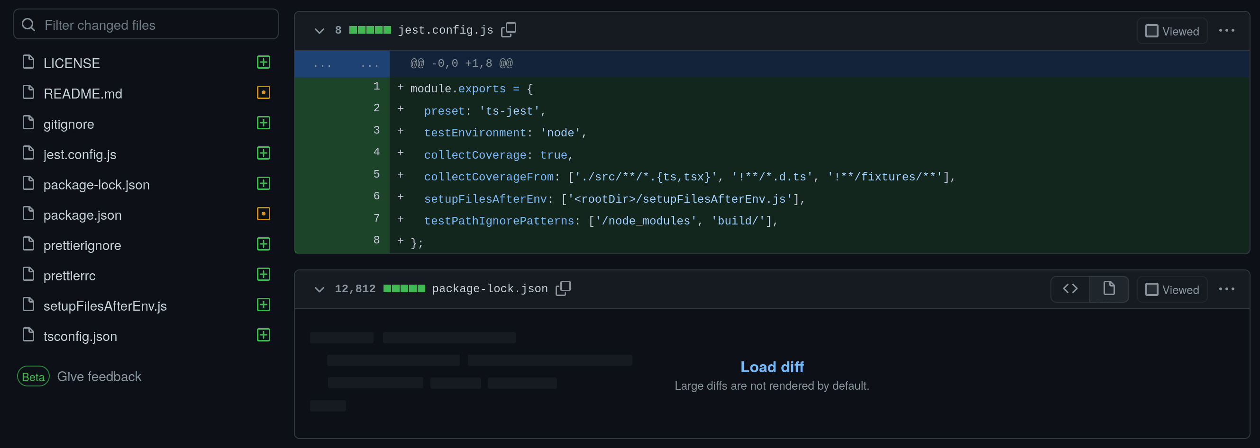Open three-dot menu for jest.config.js
This screenshot has width=1260, height=448.
click(x=1226, y=31)
